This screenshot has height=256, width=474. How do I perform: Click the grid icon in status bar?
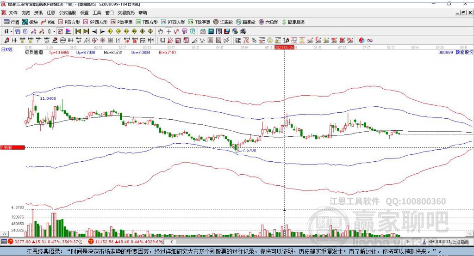(4, 242)
